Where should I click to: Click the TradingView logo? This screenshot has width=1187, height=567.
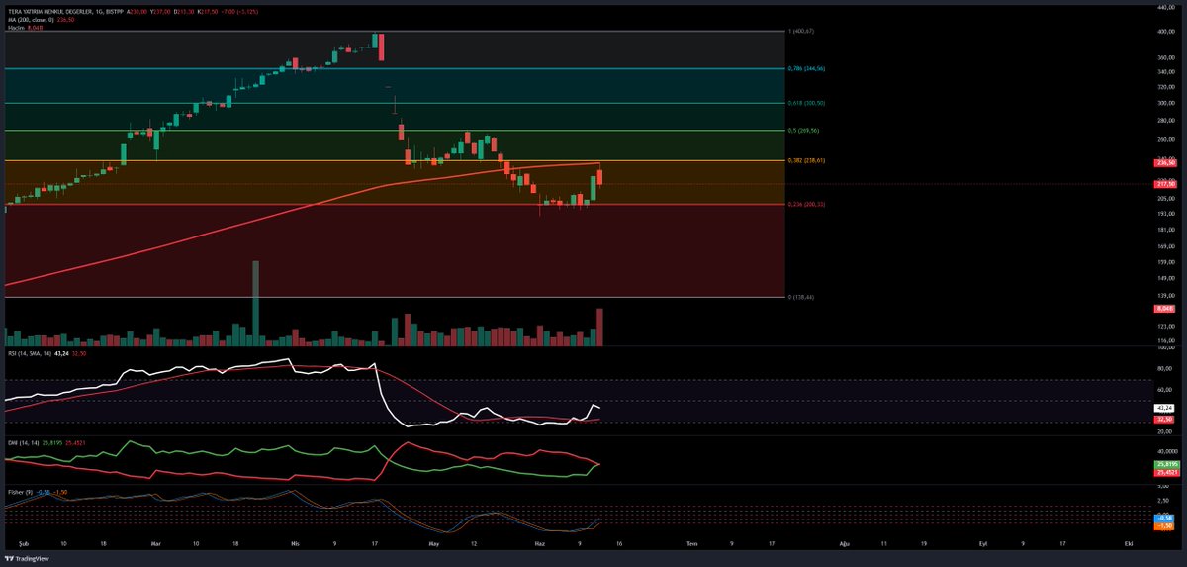pos(28,558)
